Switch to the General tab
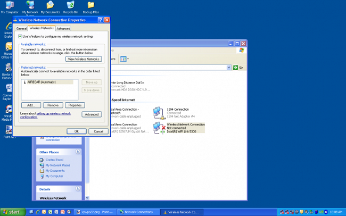Screen dimensions: 346x216 21,28
